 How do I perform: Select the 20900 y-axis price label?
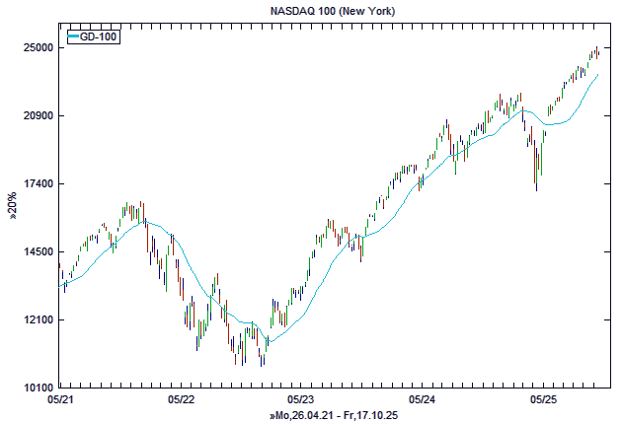point(38,116)
